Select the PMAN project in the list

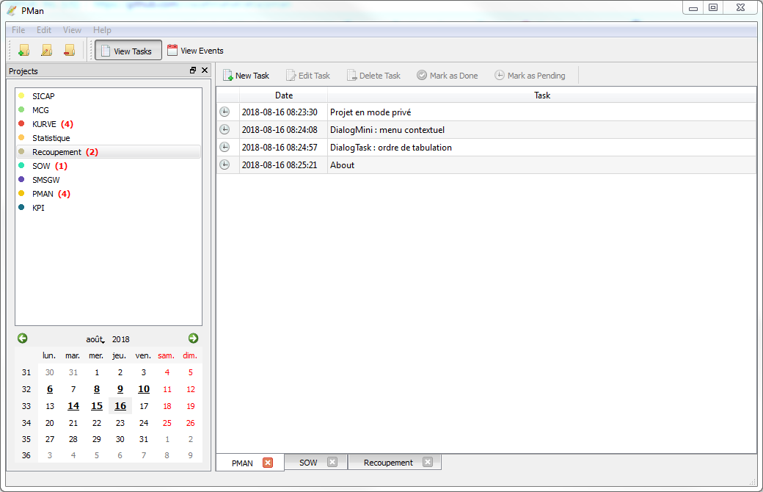coord(109,194)
